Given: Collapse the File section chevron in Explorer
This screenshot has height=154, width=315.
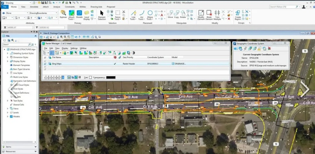Looking at the screenshot, I should pyautogui.click(x=36, y=36).
